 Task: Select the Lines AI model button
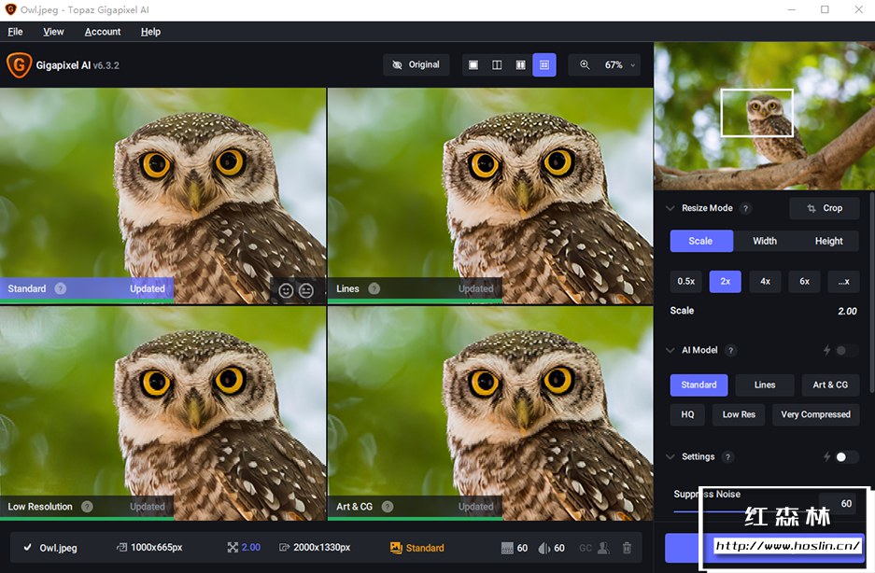click(765, 385)
